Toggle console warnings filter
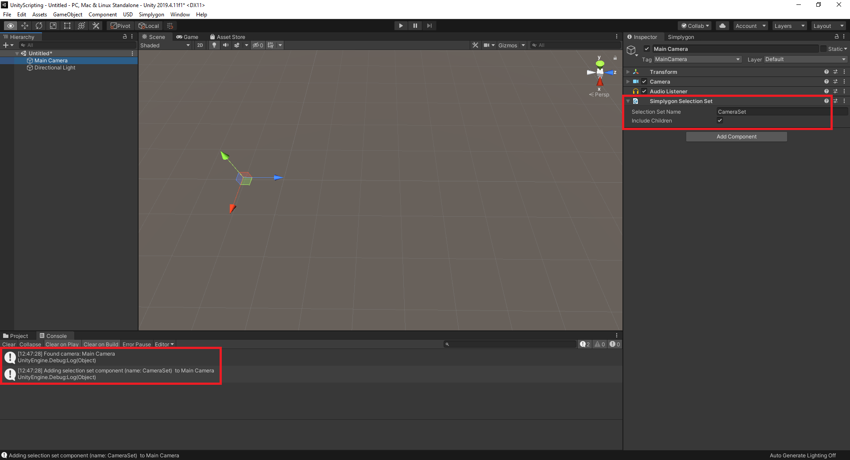 (600, 344)
